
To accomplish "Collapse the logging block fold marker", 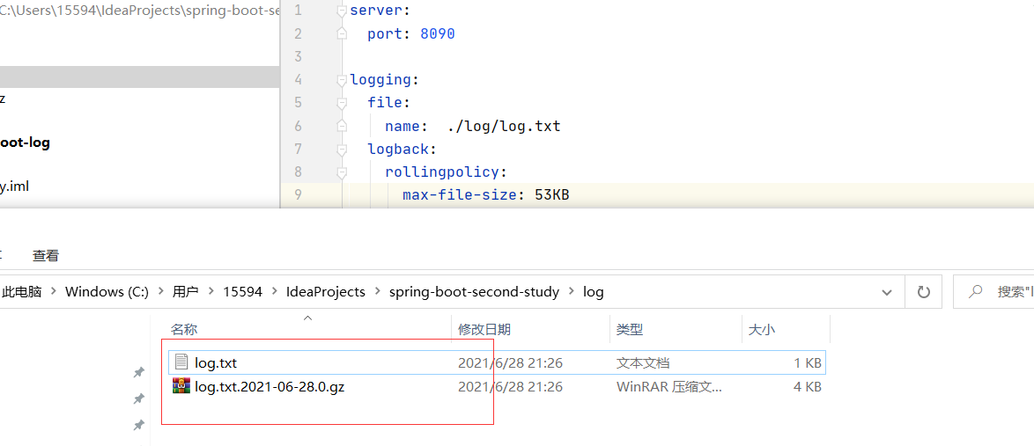I will point(341,80).
